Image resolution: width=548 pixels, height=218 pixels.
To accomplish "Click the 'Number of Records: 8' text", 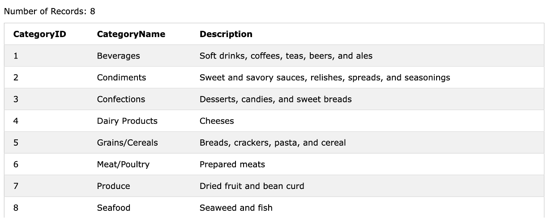I will (49, 12).
